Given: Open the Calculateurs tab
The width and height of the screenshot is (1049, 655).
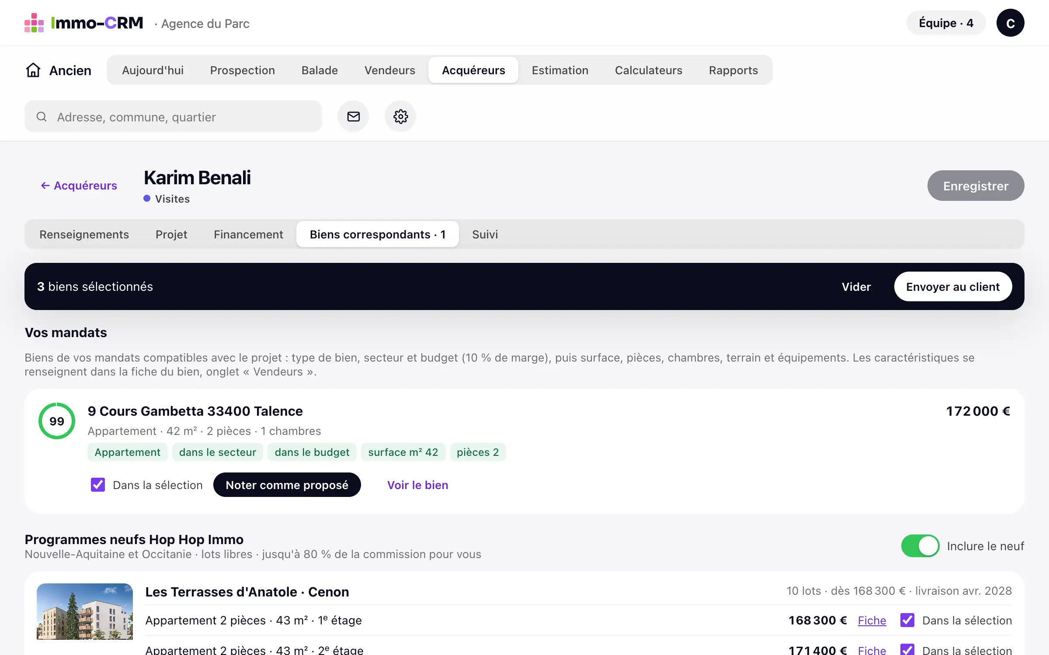Looking at the screenshot, I should (649, 70).
